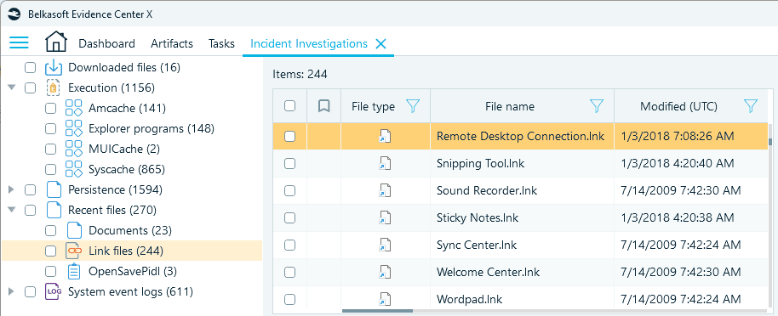Click the System event logs LOG icon
Screen dimensions: 778x316
(53, 291)
